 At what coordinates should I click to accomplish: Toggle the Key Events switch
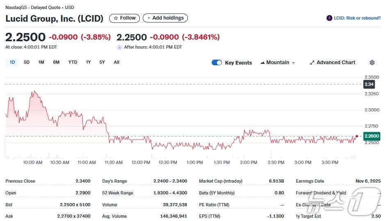point(217,63)
